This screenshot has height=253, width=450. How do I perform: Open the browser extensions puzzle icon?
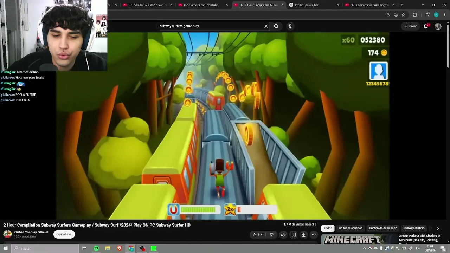pyautogui.click(x=415, y=15)
